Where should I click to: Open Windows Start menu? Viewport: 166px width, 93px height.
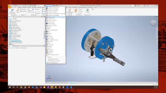(10, 87)
